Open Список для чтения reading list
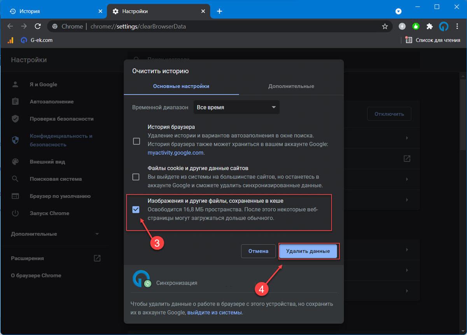Image resolution: width=467 pixels, height=335 pixels. pos(433,40)
